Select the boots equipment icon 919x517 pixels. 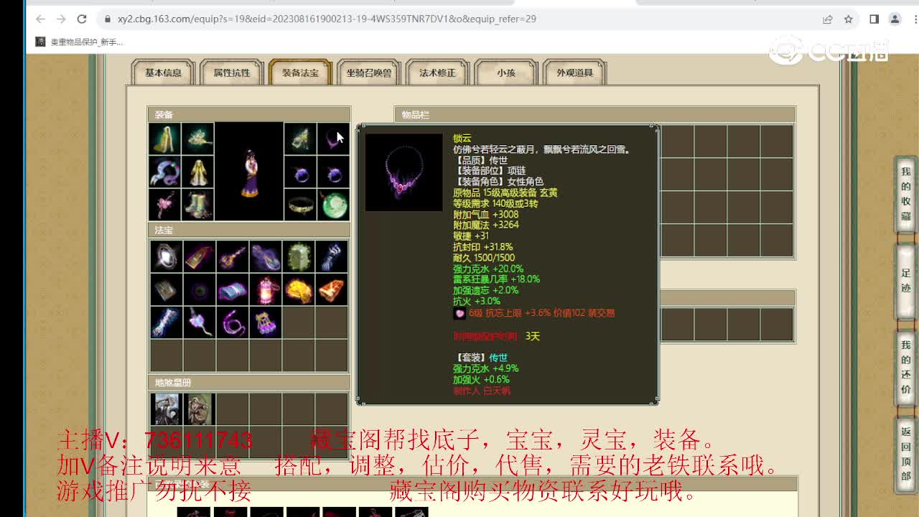click(x=197, y=205)
